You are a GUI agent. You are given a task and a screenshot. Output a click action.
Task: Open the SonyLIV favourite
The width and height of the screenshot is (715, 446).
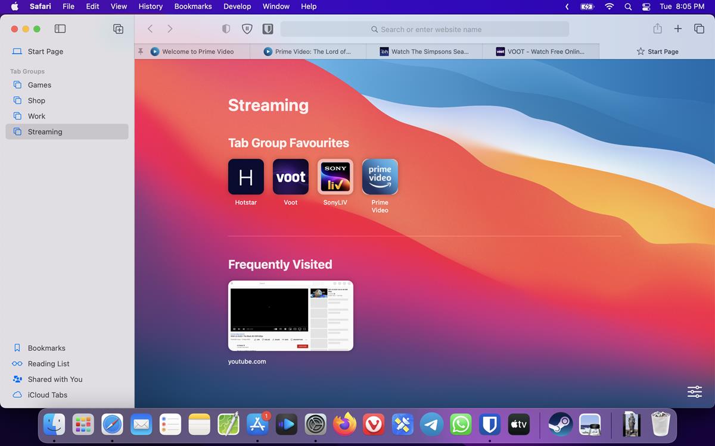coord(335,177)
